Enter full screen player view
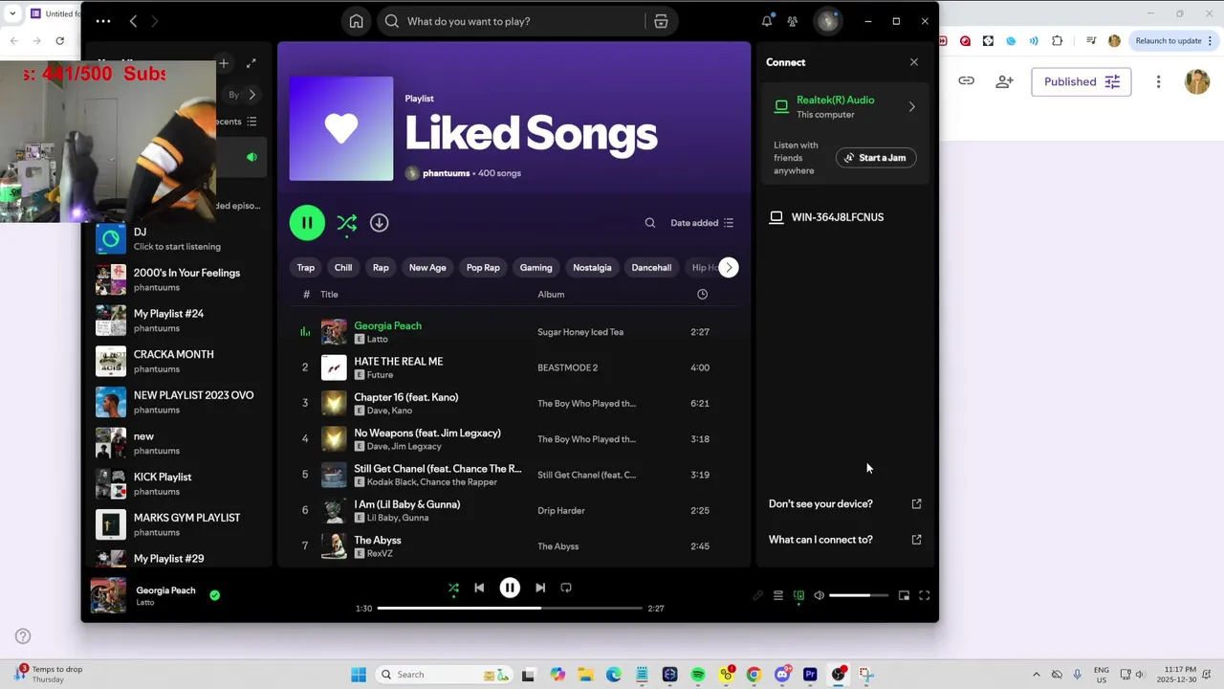Viewport: 1224px width, 689px height. 925,595
